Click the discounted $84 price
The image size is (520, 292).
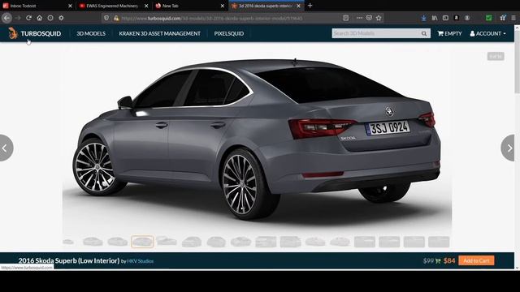[449, 260]
